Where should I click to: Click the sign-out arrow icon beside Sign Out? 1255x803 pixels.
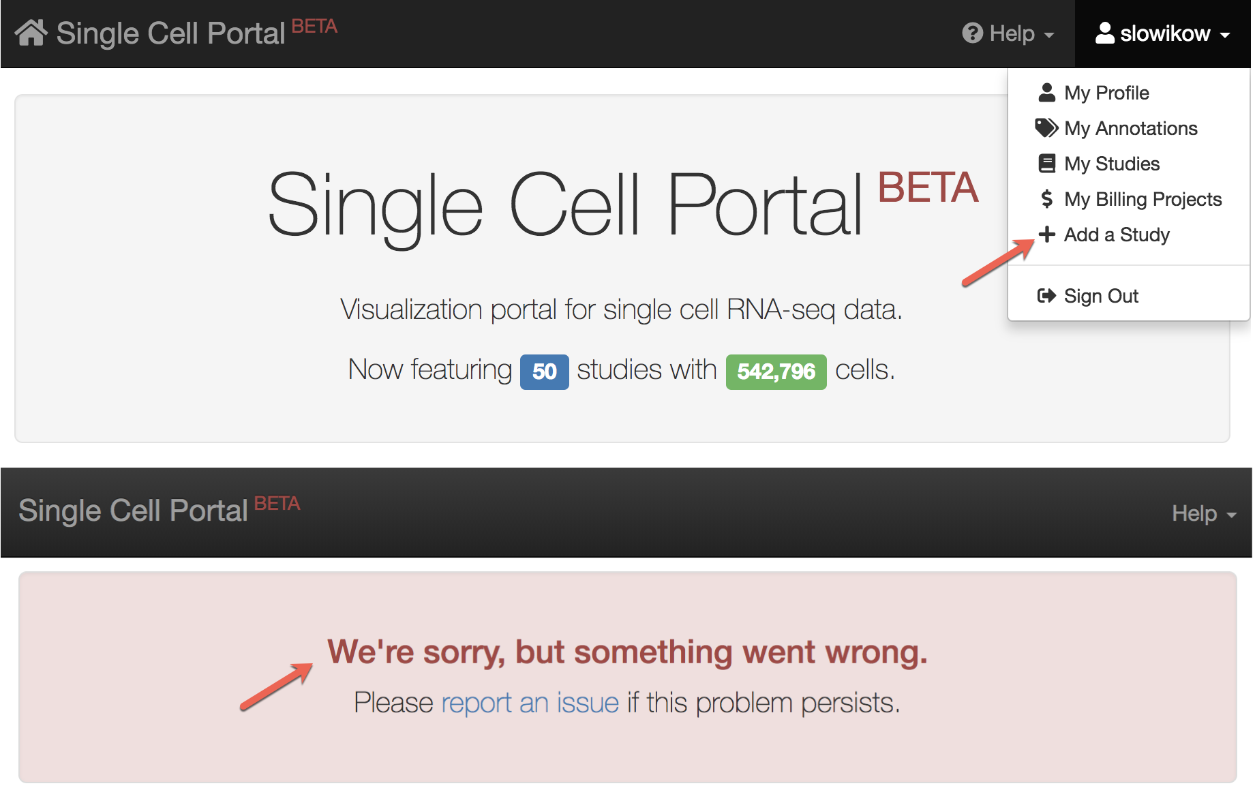(1047, 295)
